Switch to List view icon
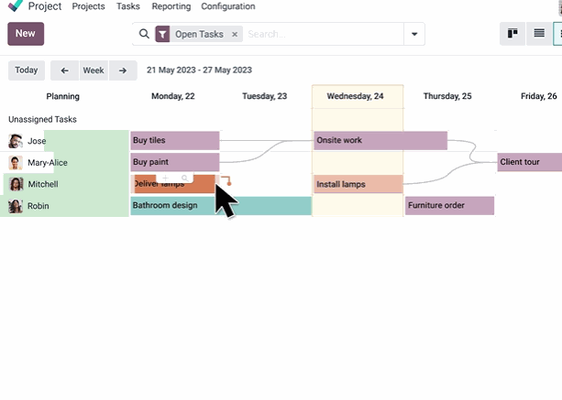 (x=539, y=34)
